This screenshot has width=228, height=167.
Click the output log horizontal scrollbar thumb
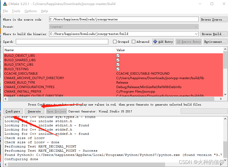[86, 164]
